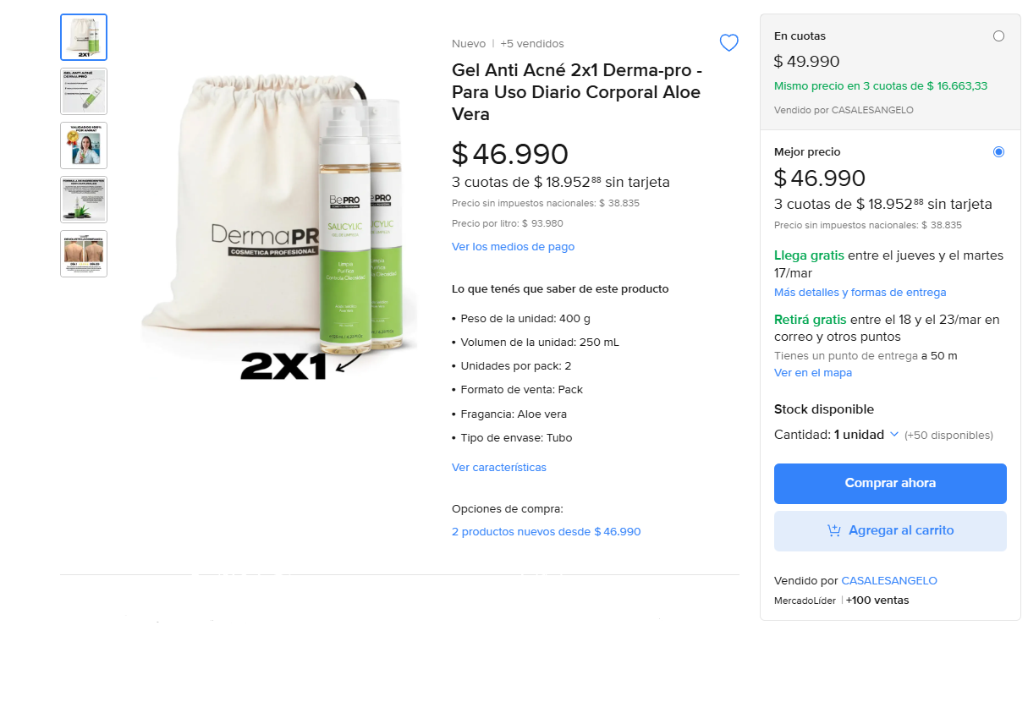Click the +5 vendidos label
Viewport: 1028px width, 702px height.
pos(531,44)
